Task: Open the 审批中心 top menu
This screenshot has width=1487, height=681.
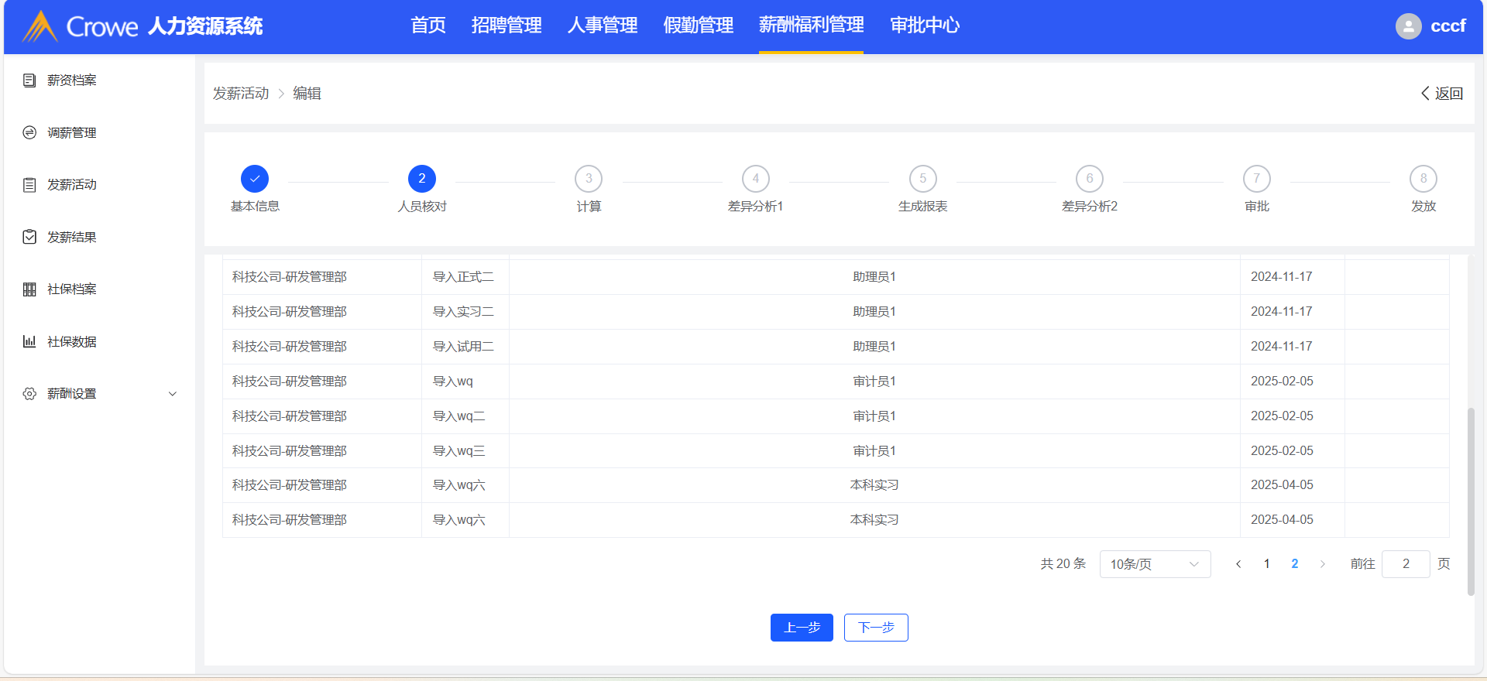Action: click(x=924, y=26)
